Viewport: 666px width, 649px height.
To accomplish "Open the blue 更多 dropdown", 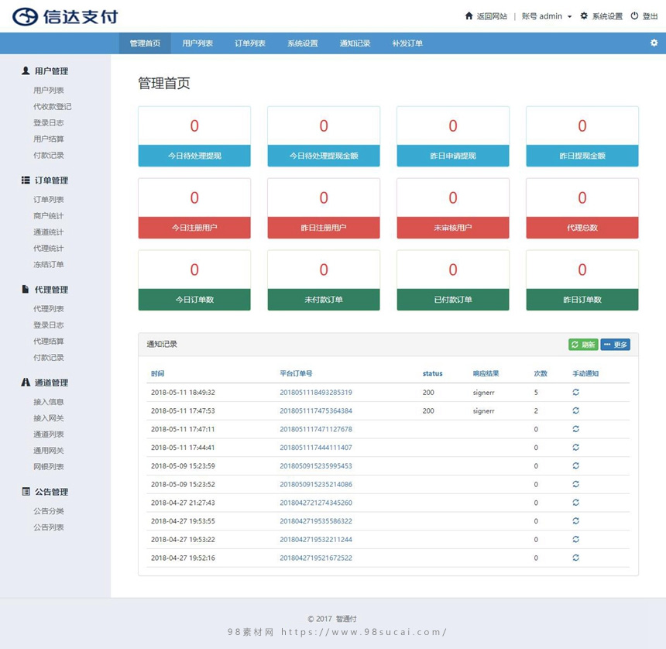I will [616, 345].
